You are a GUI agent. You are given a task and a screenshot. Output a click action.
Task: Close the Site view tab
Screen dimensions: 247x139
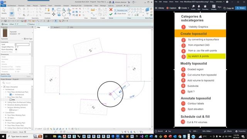pyautogui.click(x=49, y=27)
